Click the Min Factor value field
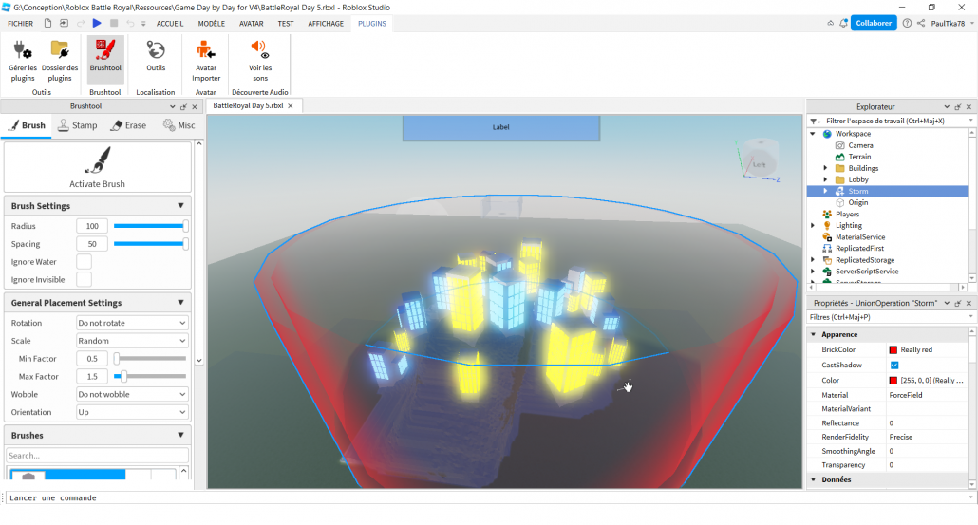 [x=92, y=359]
